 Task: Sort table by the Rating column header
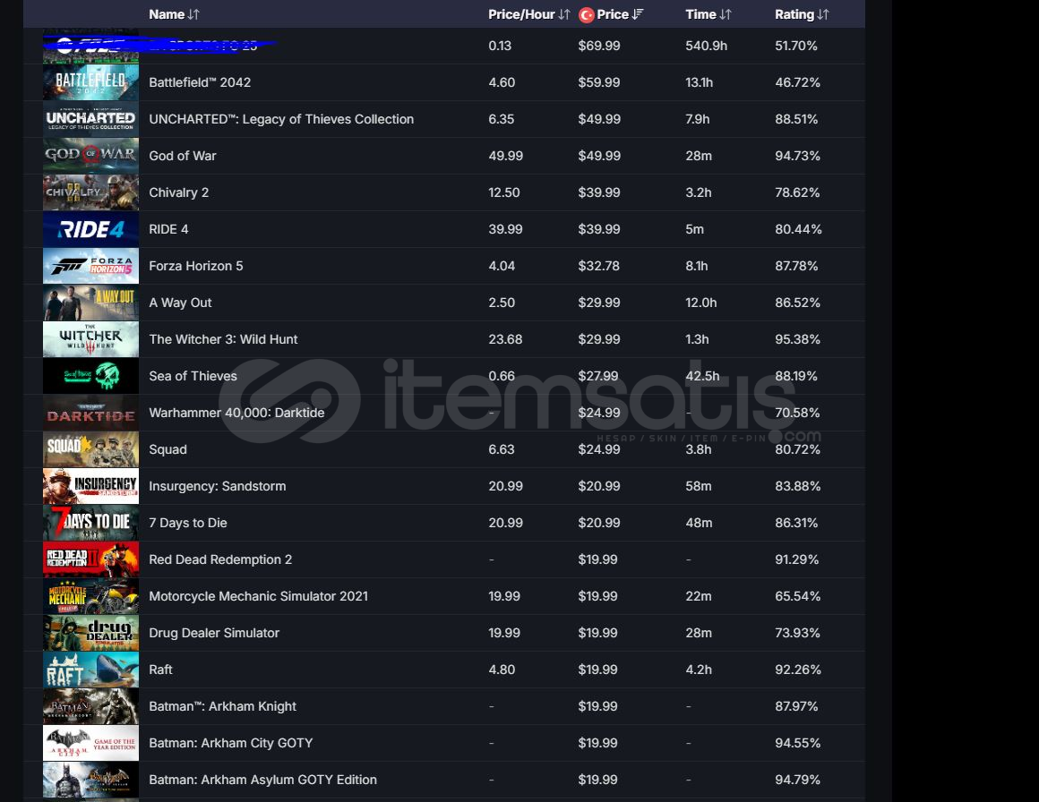[x=794, y=14]
